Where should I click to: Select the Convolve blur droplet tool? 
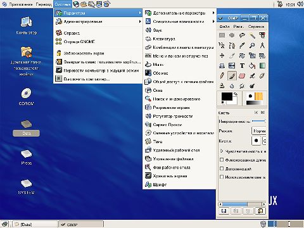232,86
